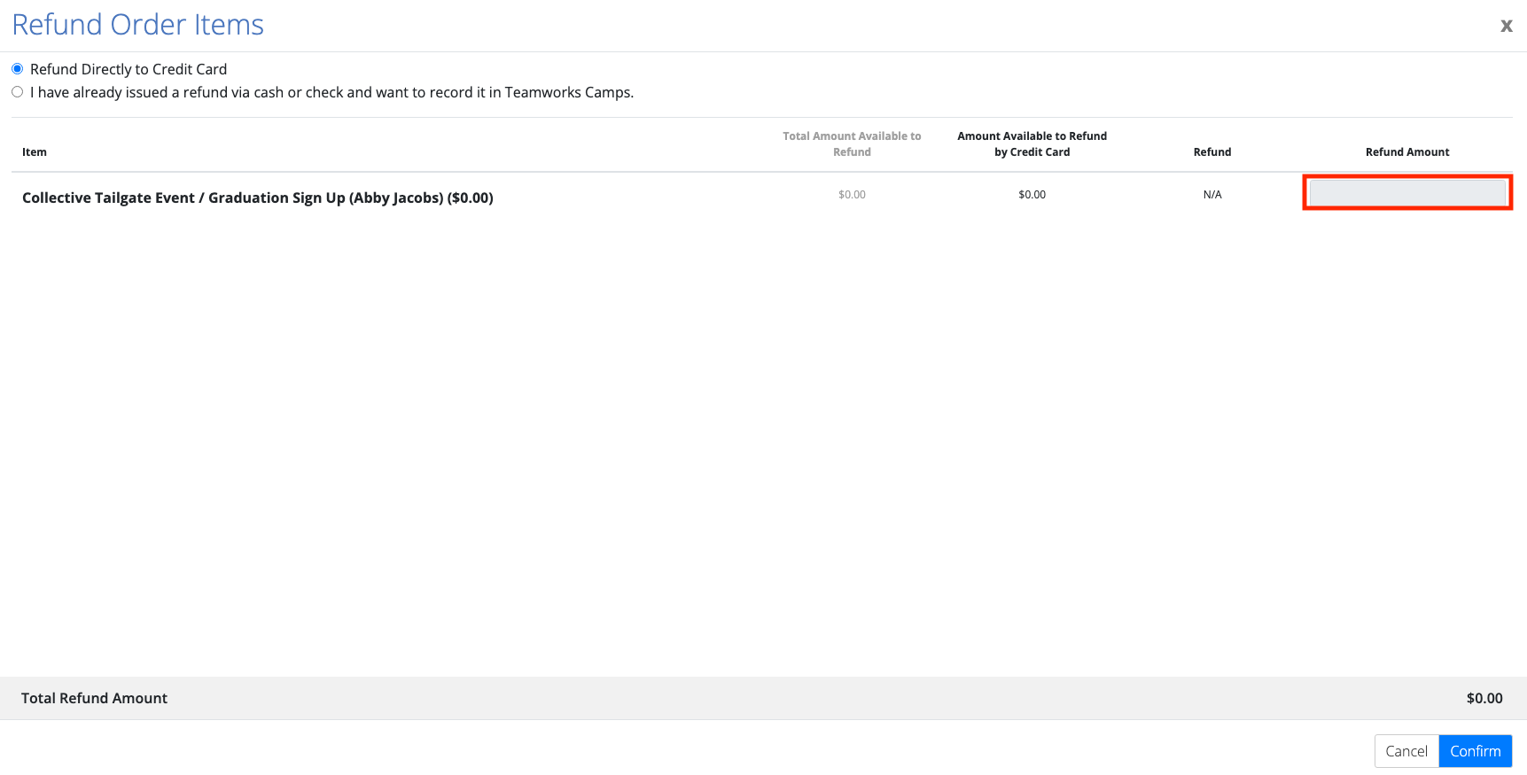Click the Total Amount Available to Refund header

click(852, 143)
